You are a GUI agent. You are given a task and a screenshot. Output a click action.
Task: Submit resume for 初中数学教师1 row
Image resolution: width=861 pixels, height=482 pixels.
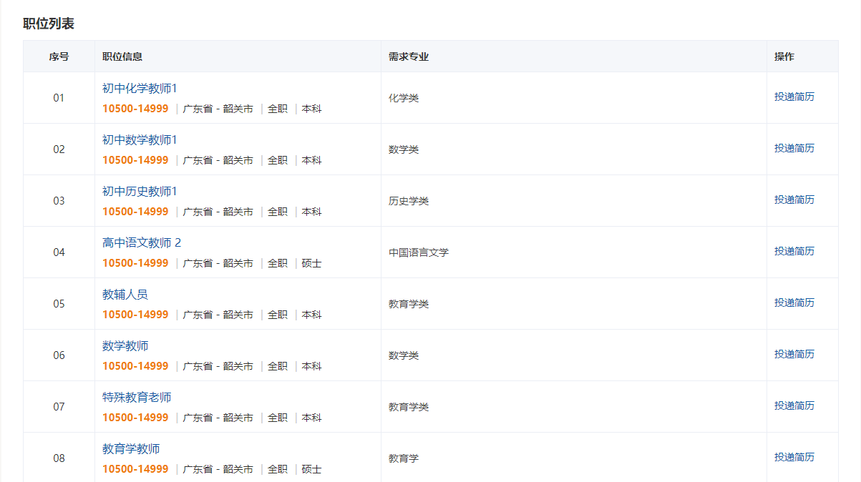click(794, 149)
